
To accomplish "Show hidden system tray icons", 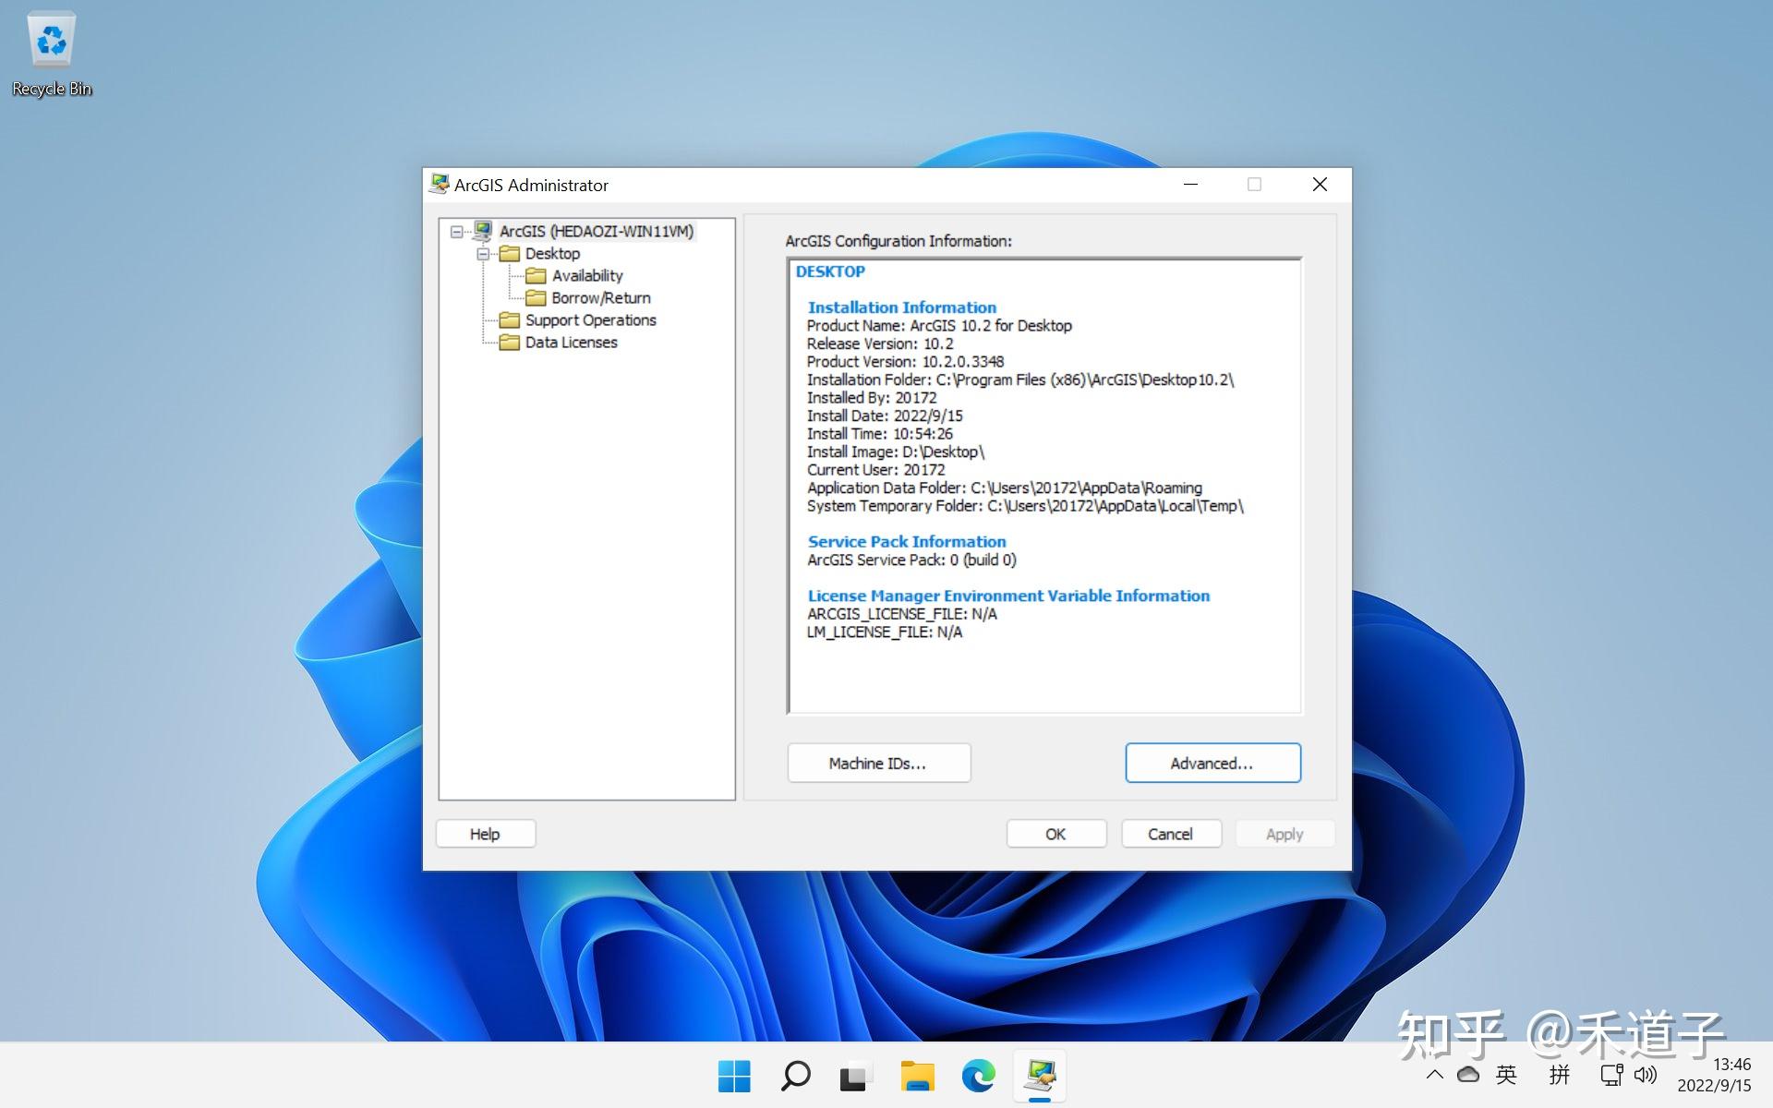I will pos(1434,1075).
